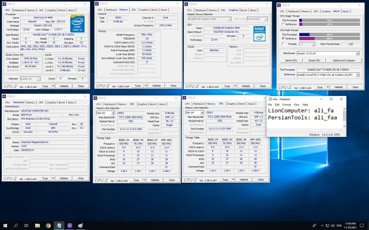The width and height of the screenshot is (369, 230).
Task: Tick the Threads checkbox in Bench
Action: (284, 43)
